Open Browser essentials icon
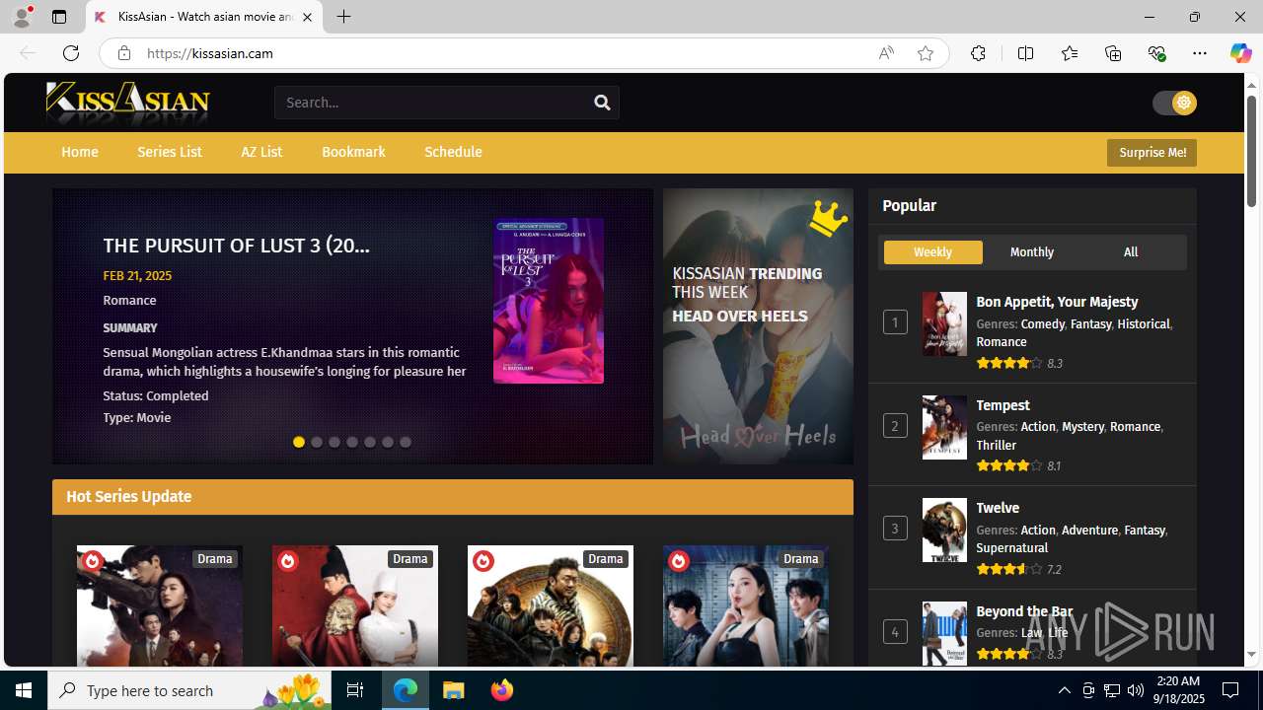The image size is (1263, 710). click(1156, 53)
